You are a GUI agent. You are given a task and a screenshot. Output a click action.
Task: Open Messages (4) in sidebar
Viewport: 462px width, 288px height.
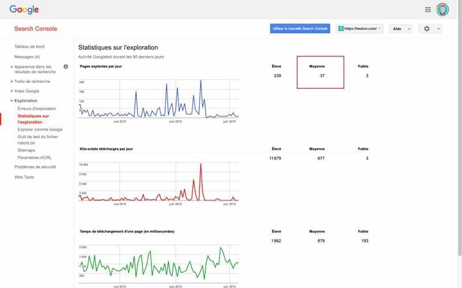click(27, 56)
